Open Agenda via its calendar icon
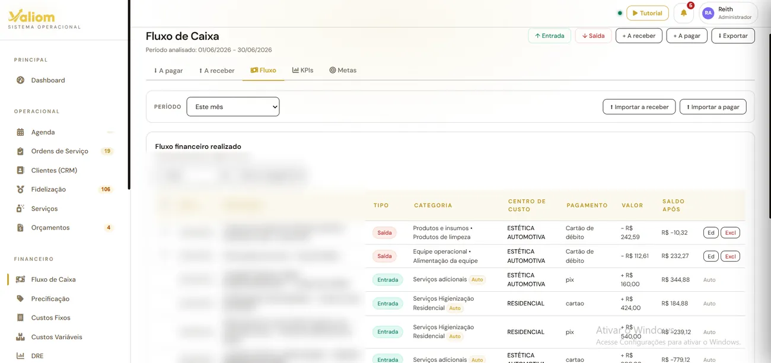 click(x=20, y=132)
